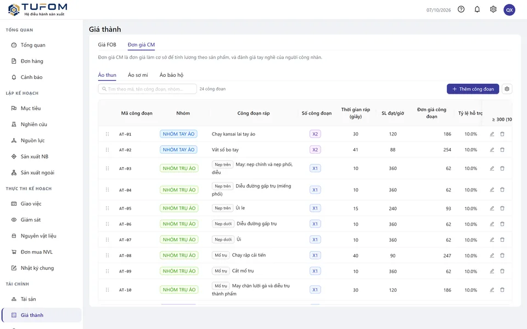Open Sản xuất NB in the sidebar

(x=41, y=156)
